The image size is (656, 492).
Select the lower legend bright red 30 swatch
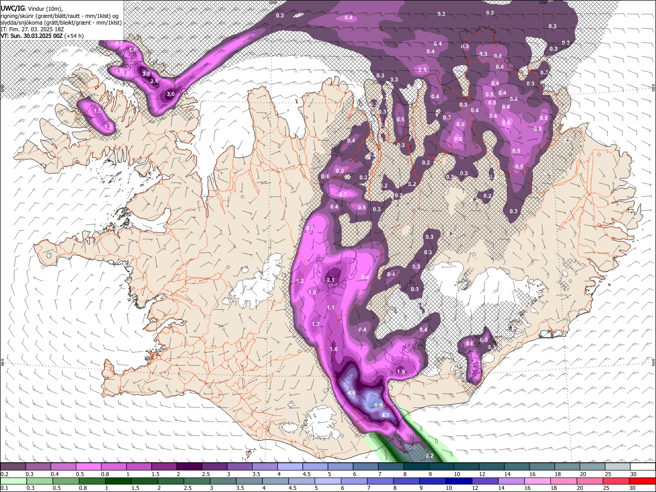pos(643,481)
